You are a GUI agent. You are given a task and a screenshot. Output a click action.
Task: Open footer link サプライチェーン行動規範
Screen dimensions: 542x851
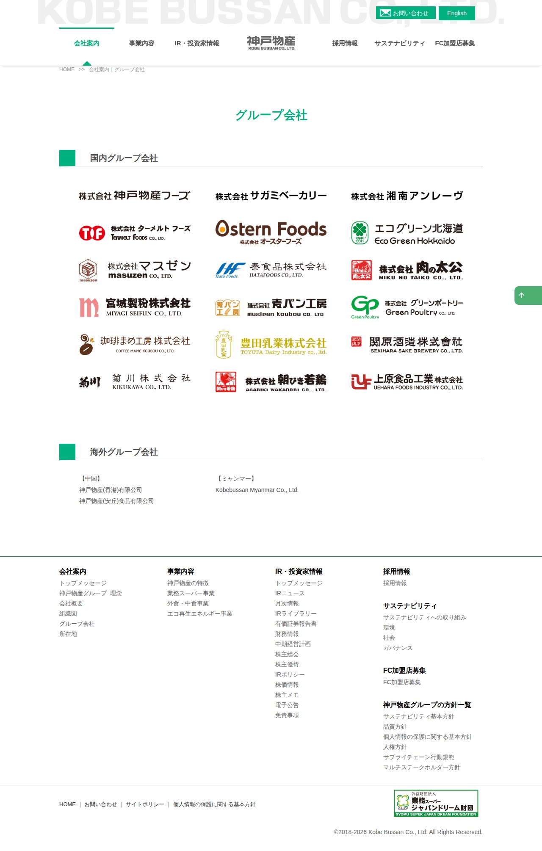click(x=419, y=757)
